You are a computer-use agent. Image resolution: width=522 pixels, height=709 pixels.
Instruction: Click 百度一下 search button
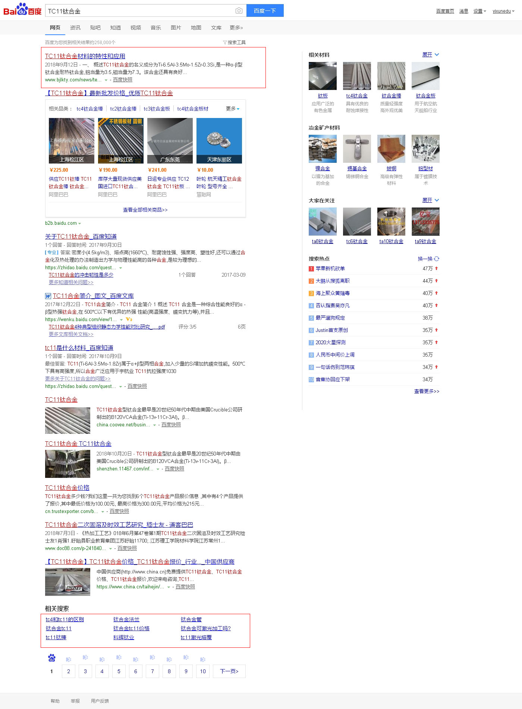[x=265, y=10]
